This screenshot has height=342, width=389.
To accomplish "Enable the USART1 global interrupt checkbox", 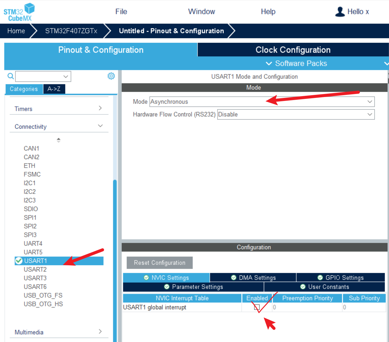I will [257, 307].
